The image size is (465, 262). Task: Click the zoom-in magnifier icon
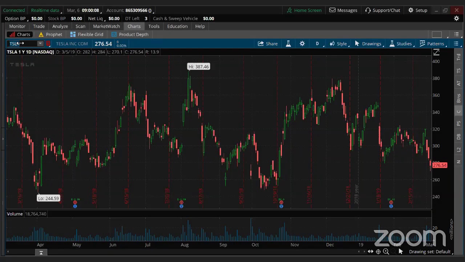tap(386, 252)
